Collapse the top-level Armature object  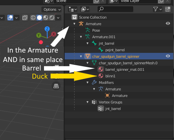74,24
